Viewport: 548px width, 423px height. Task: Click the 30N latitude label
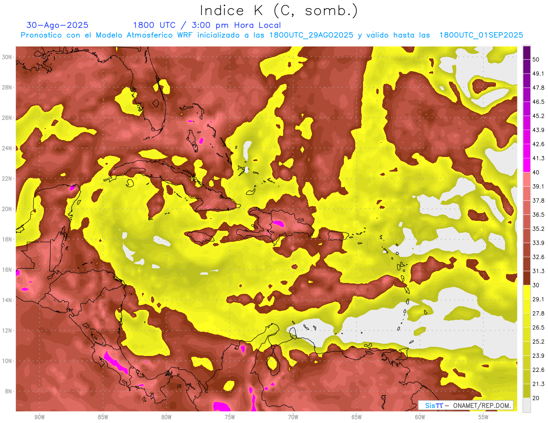click(x=7, y=57)
